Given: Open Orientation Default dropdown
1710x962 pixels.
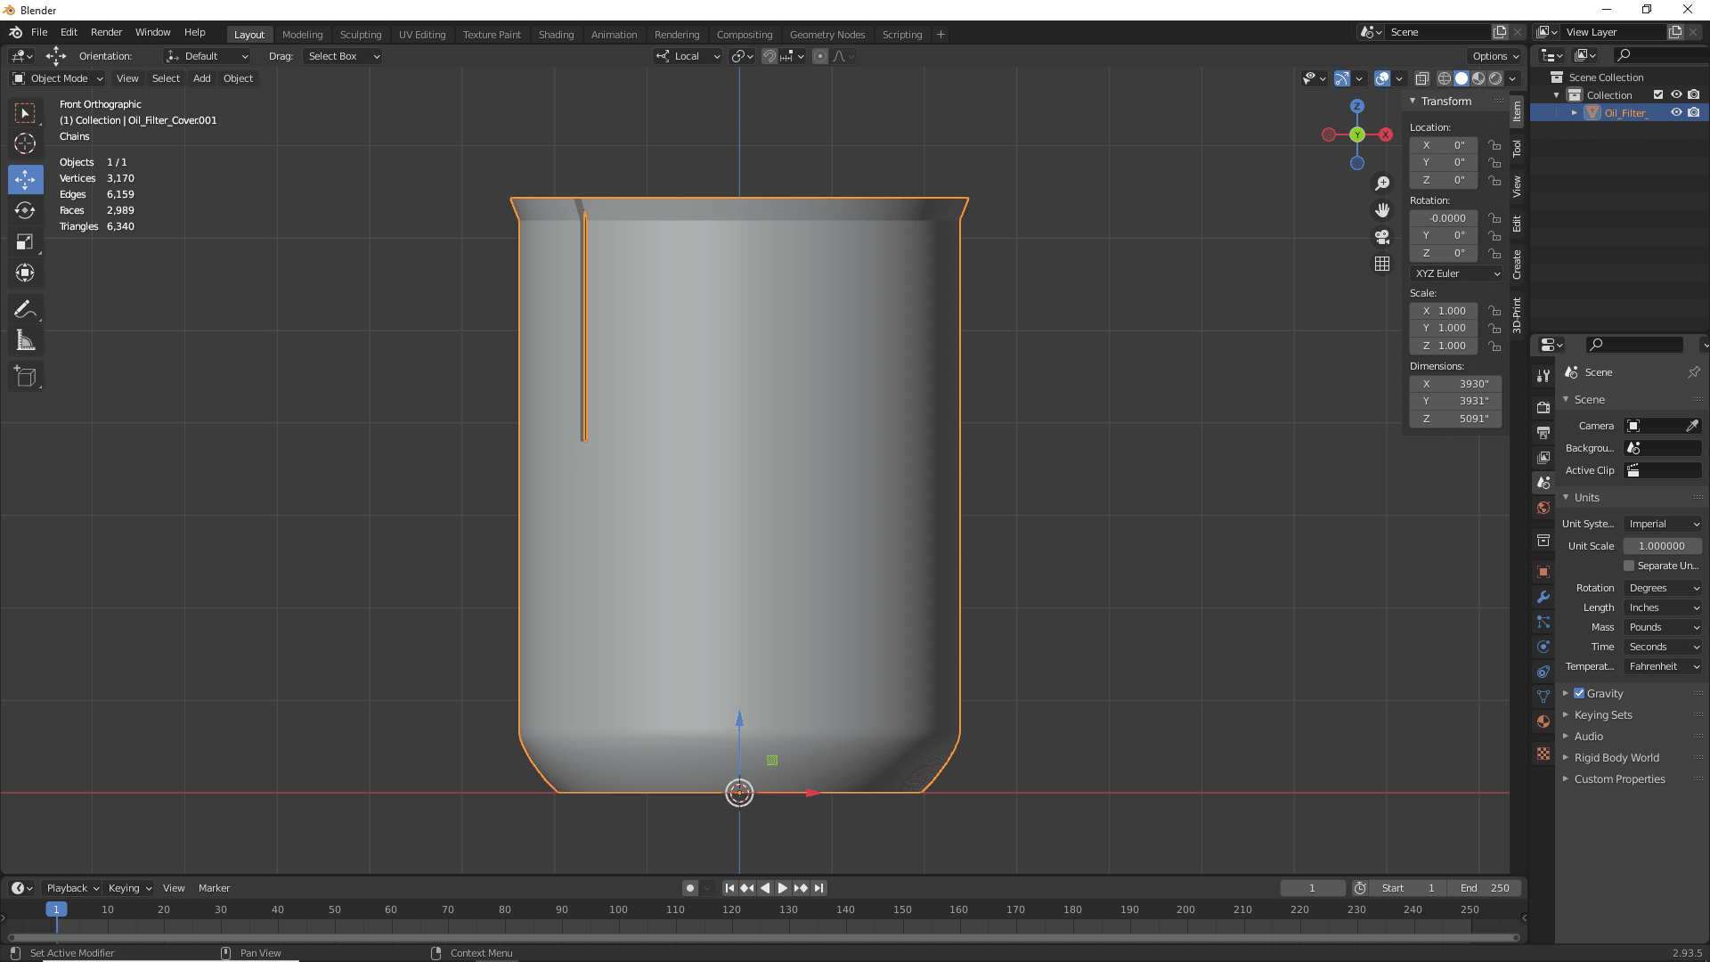Looking at the screenshot, I should click(207, 56).
